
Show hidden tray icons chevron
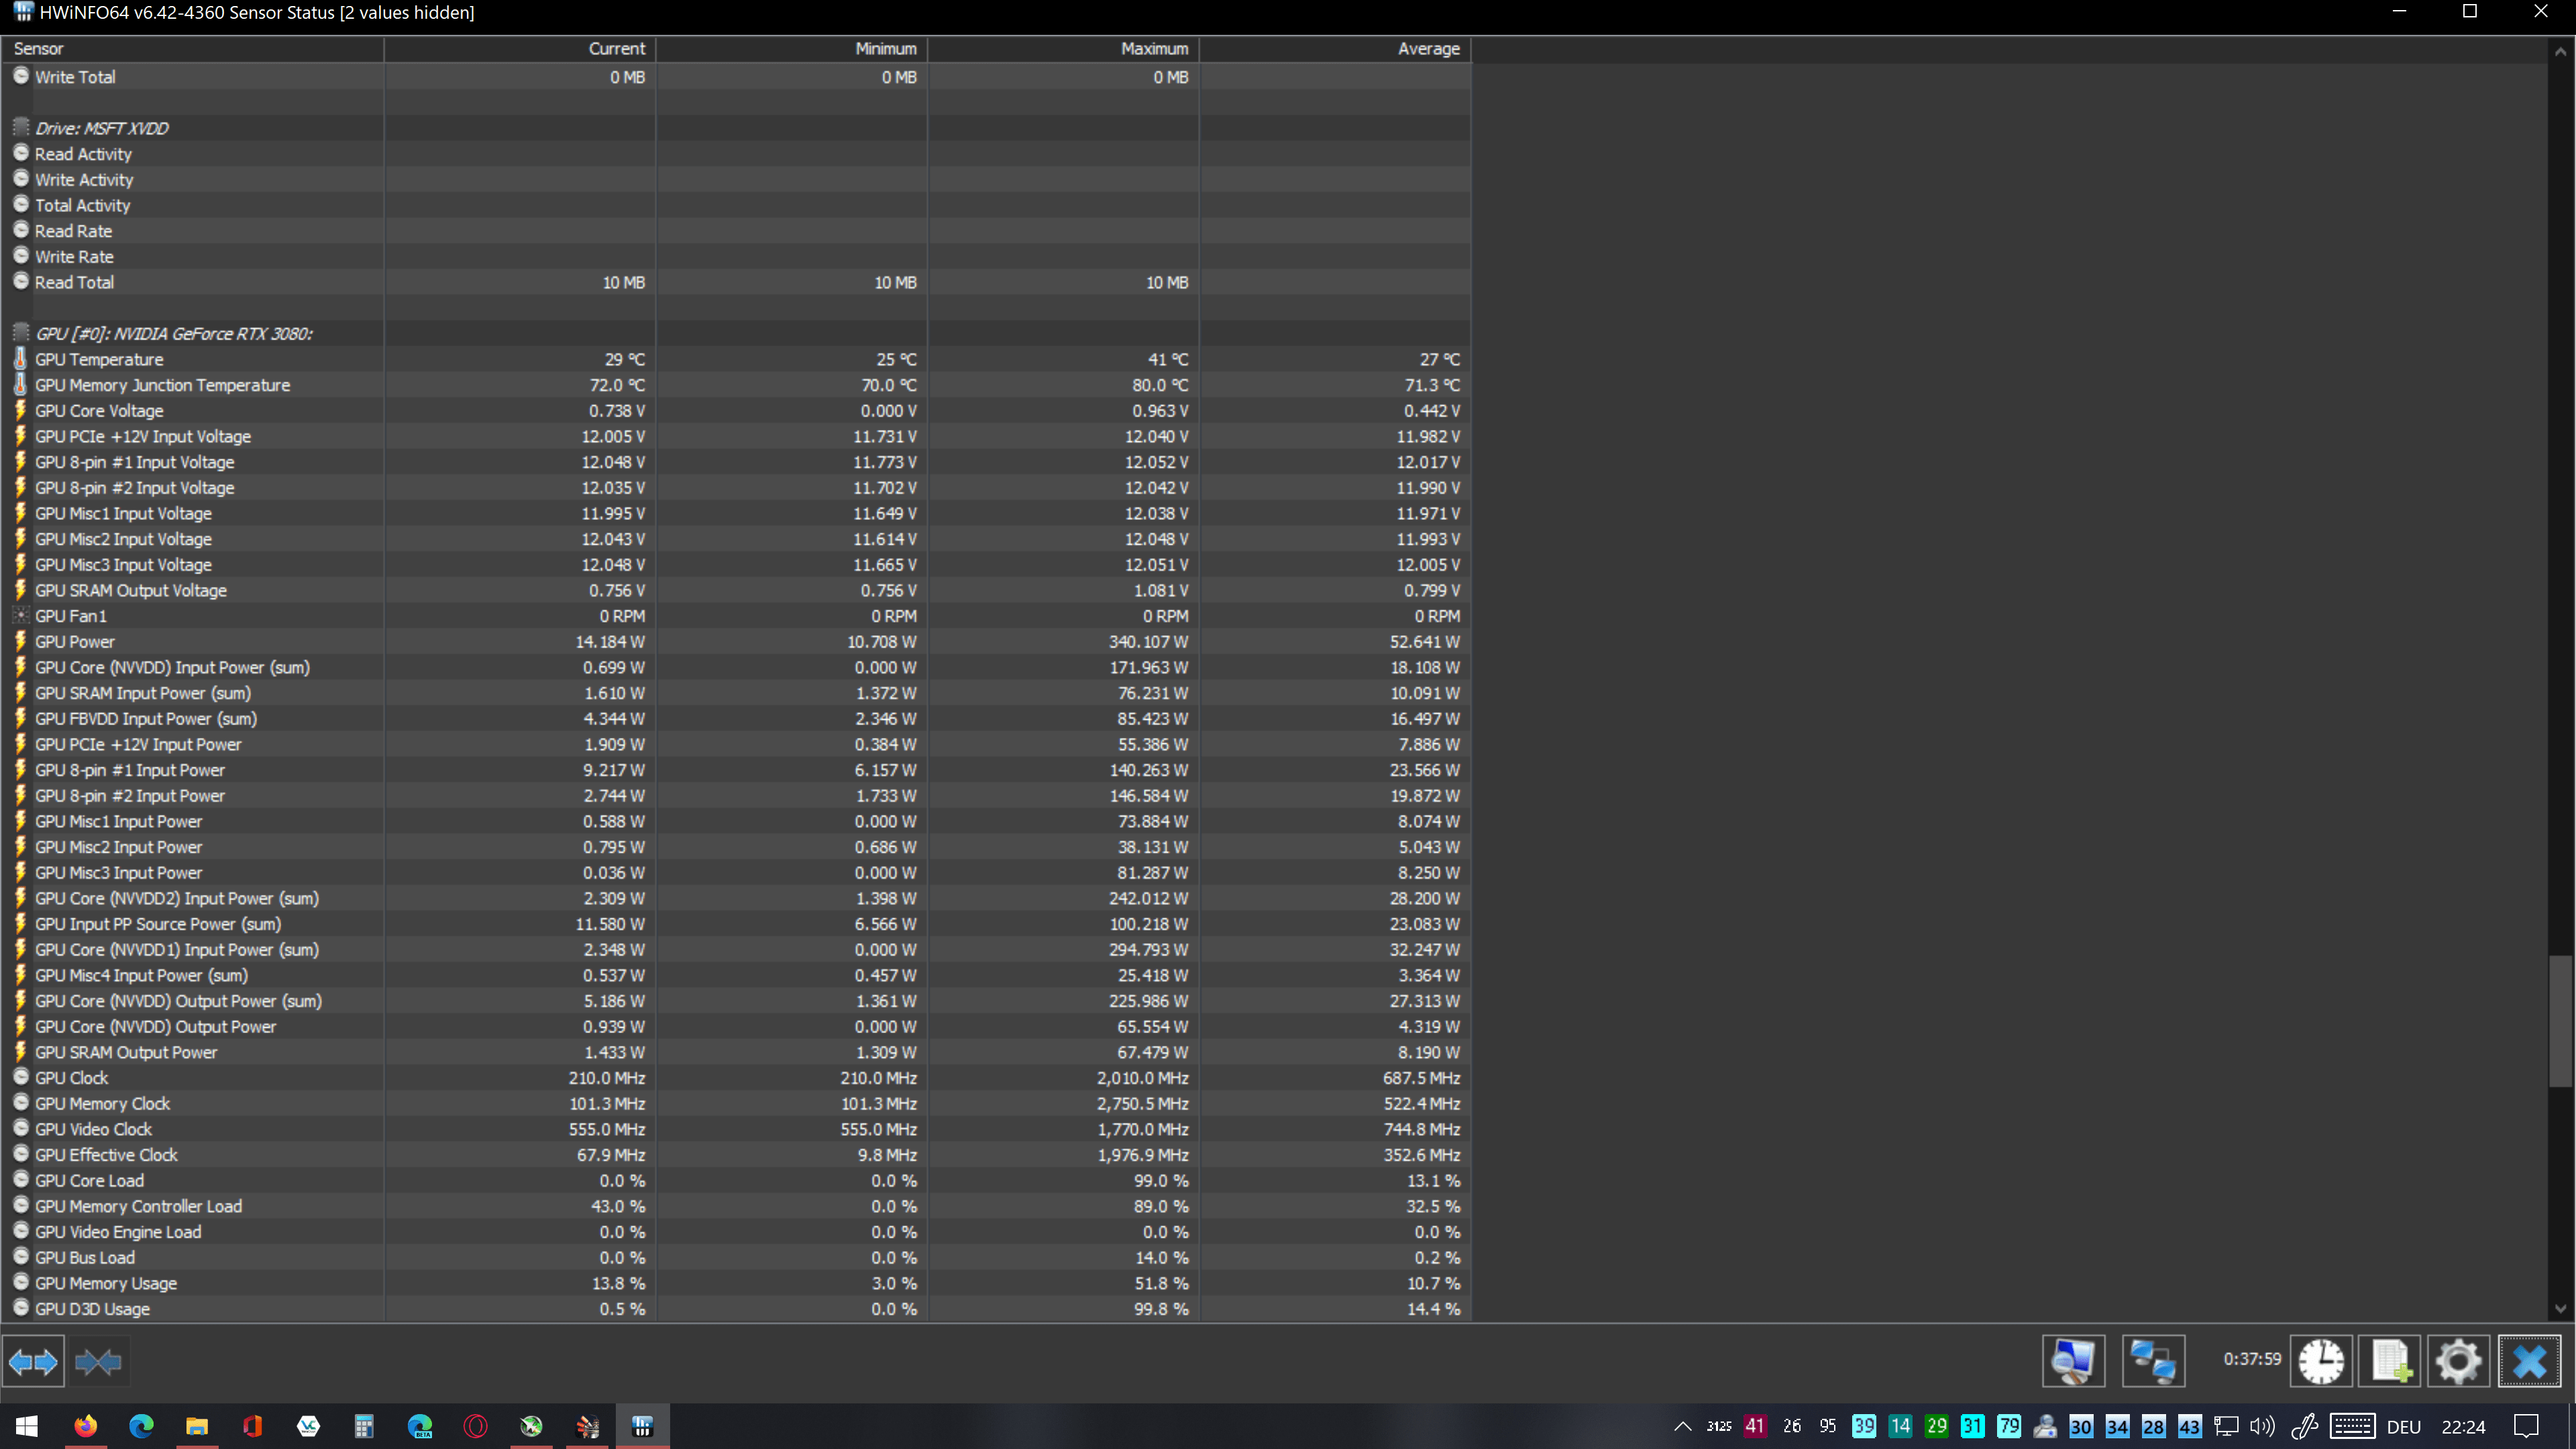coord(1682,1427)
